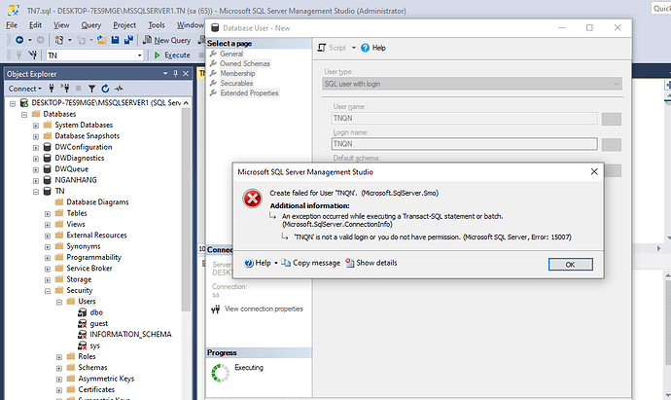Select the Certificates folder
The width and height of the screenshot is (671, 400).
pyautogui.click(x=96, y=389)
